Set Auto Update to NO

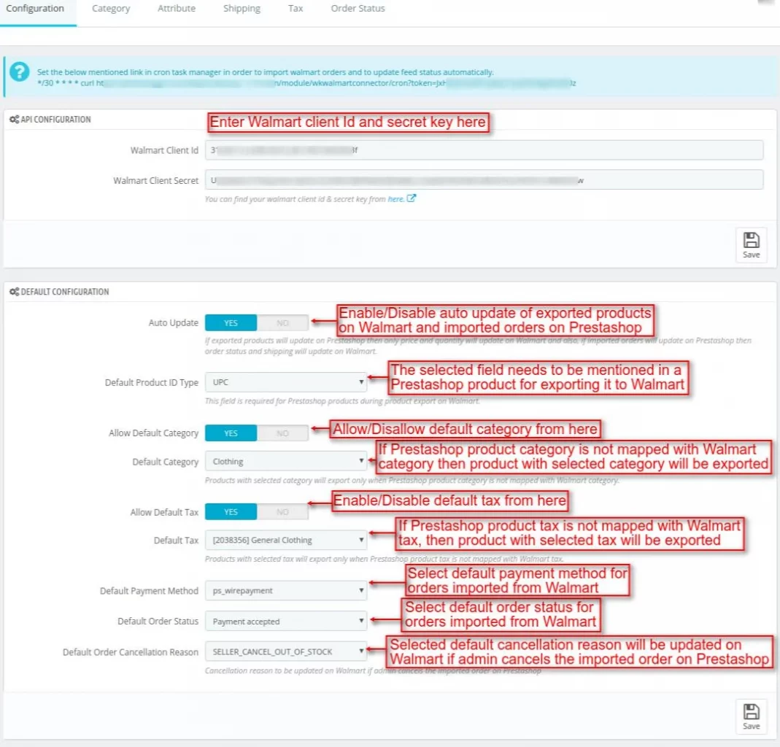tap(282, 323)
